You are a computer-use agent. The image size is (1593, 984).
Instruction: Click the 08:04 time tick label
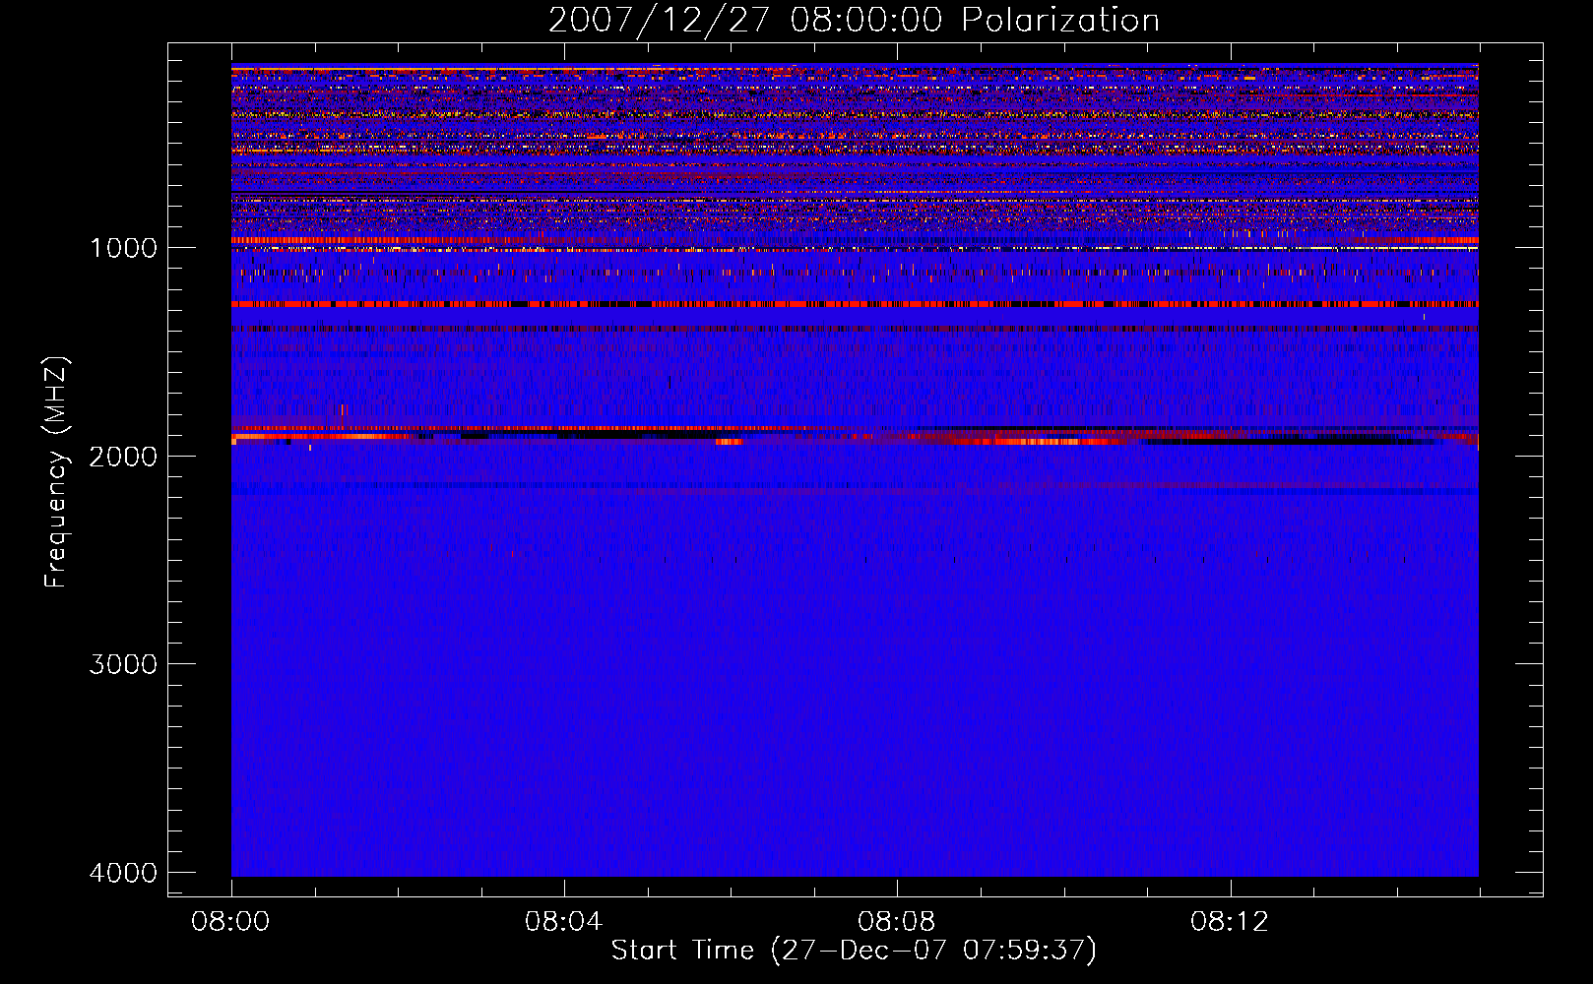563,922
